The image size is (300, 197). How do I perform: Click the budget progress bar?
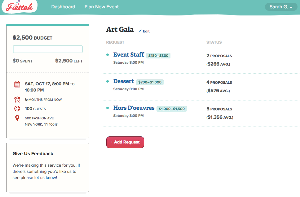point(48,49)
